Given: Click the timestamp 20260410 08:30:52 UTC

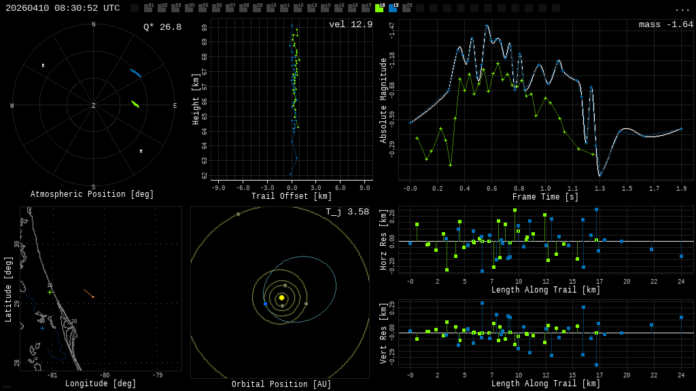Looking at the screenshot, I should 63,8.
